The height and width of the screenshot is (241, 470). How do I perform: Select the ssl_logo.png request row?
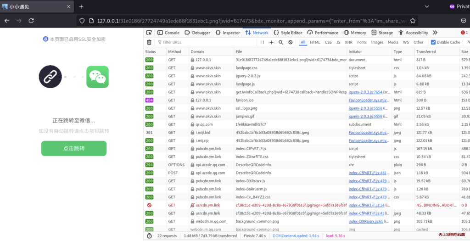click(x=307, y=108)
